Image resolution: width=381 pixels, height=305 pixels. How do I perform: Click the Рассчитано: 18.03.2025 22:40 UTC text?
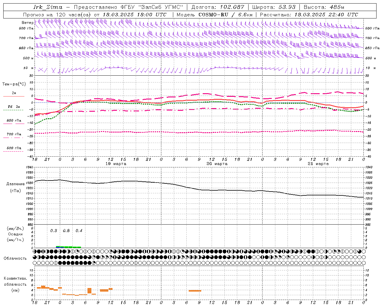point(309,15)
